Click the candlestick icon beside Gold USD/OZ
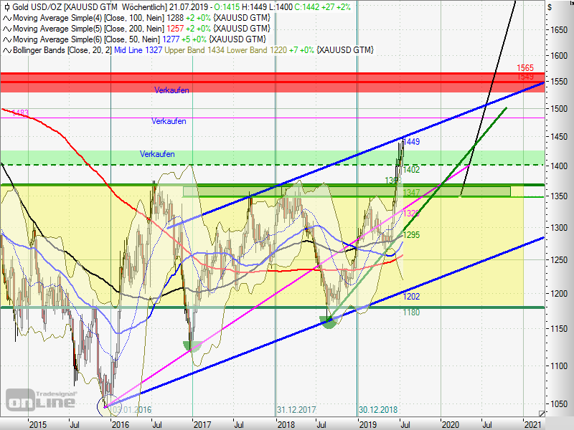The width and height of the screenshot is (574, 430). click(6, 6)
